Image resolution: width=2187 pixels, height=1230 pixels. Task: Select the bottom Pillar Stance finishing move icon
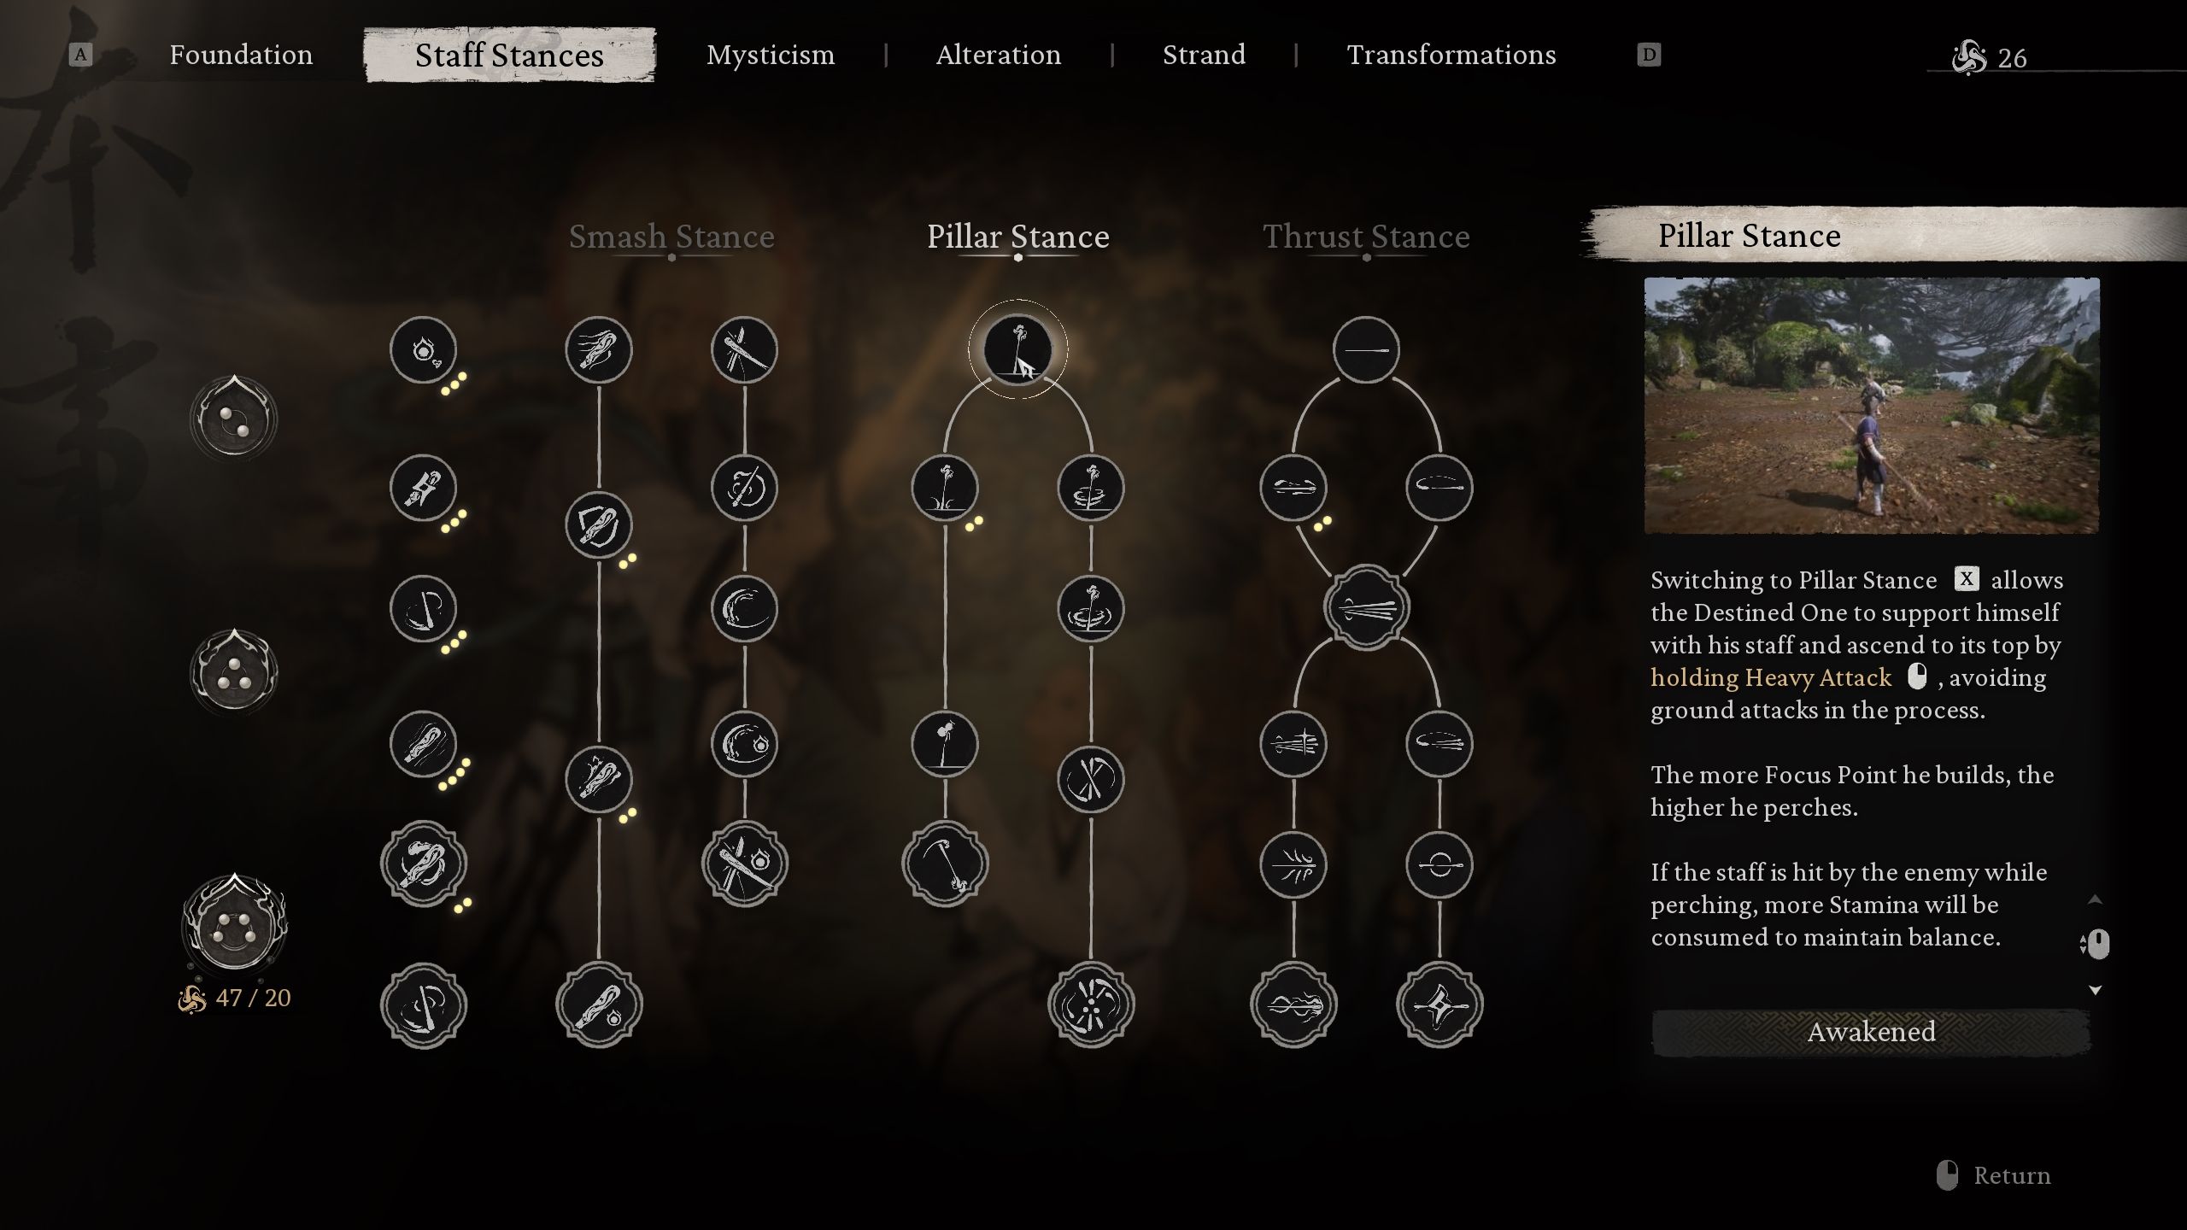(x=1090, y=1004)
